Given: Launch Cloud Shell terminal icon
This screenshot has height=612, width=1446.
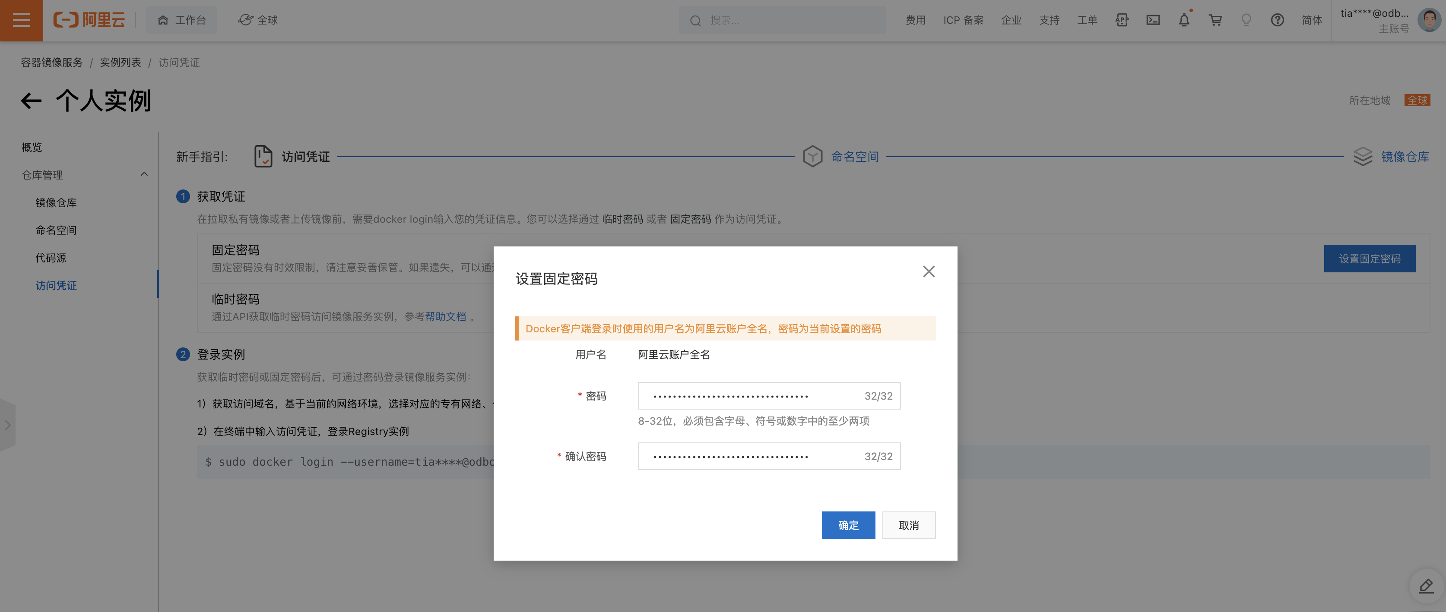Looking at the screenshot, I should click(1153, 20).
